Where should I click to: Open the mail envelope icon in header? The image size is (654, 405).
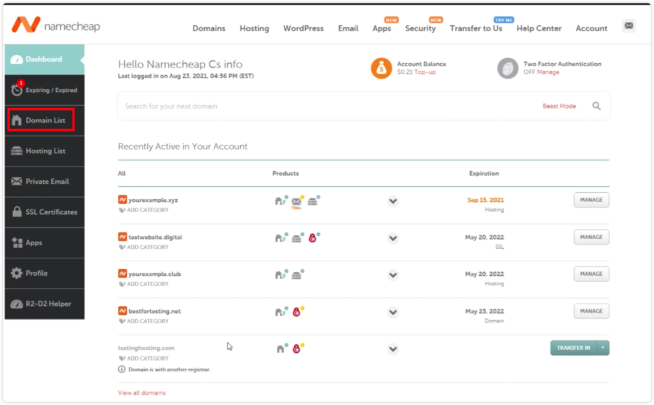click(629, 26)
